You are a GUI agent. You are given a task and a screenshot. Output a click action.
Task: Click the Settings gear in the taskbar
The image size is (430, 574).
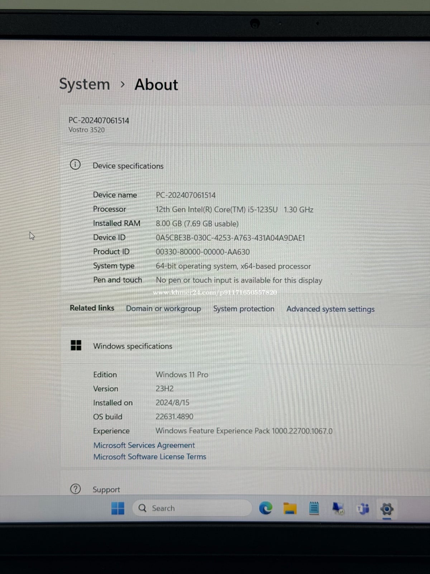387,509
